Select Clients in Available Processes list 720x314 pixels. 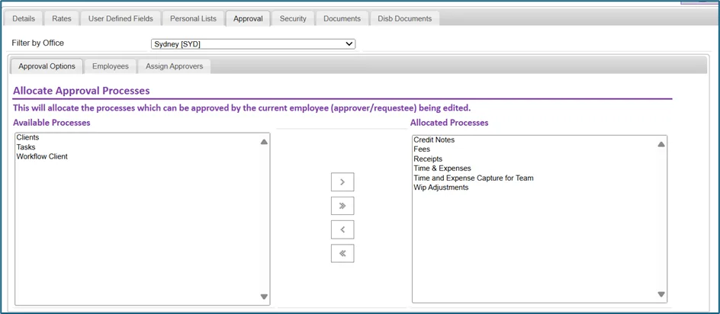27,137
